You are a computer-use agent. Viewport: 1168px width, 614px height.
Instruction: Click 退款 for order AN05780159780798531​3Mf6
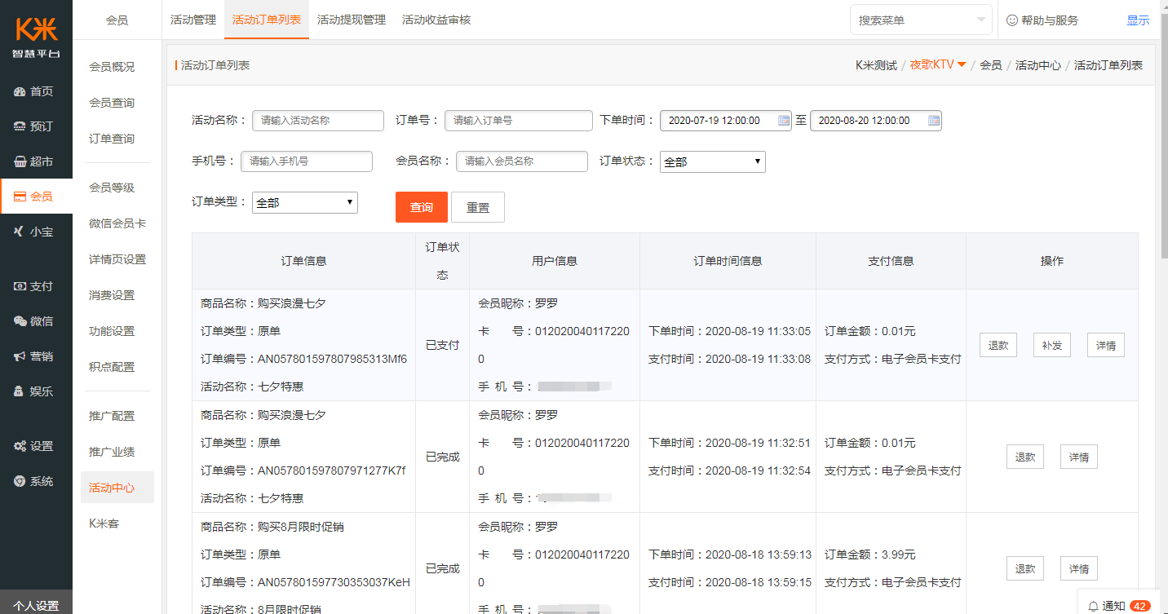[998, 345]
